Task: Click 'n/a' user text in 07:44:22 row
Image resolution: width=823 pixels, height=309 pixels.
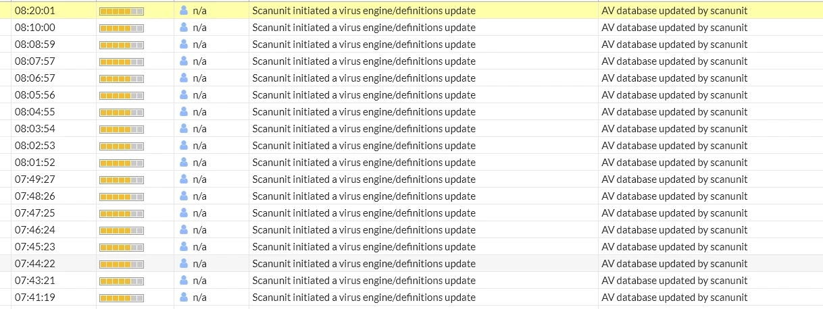Action: click(x=200, y=264)
